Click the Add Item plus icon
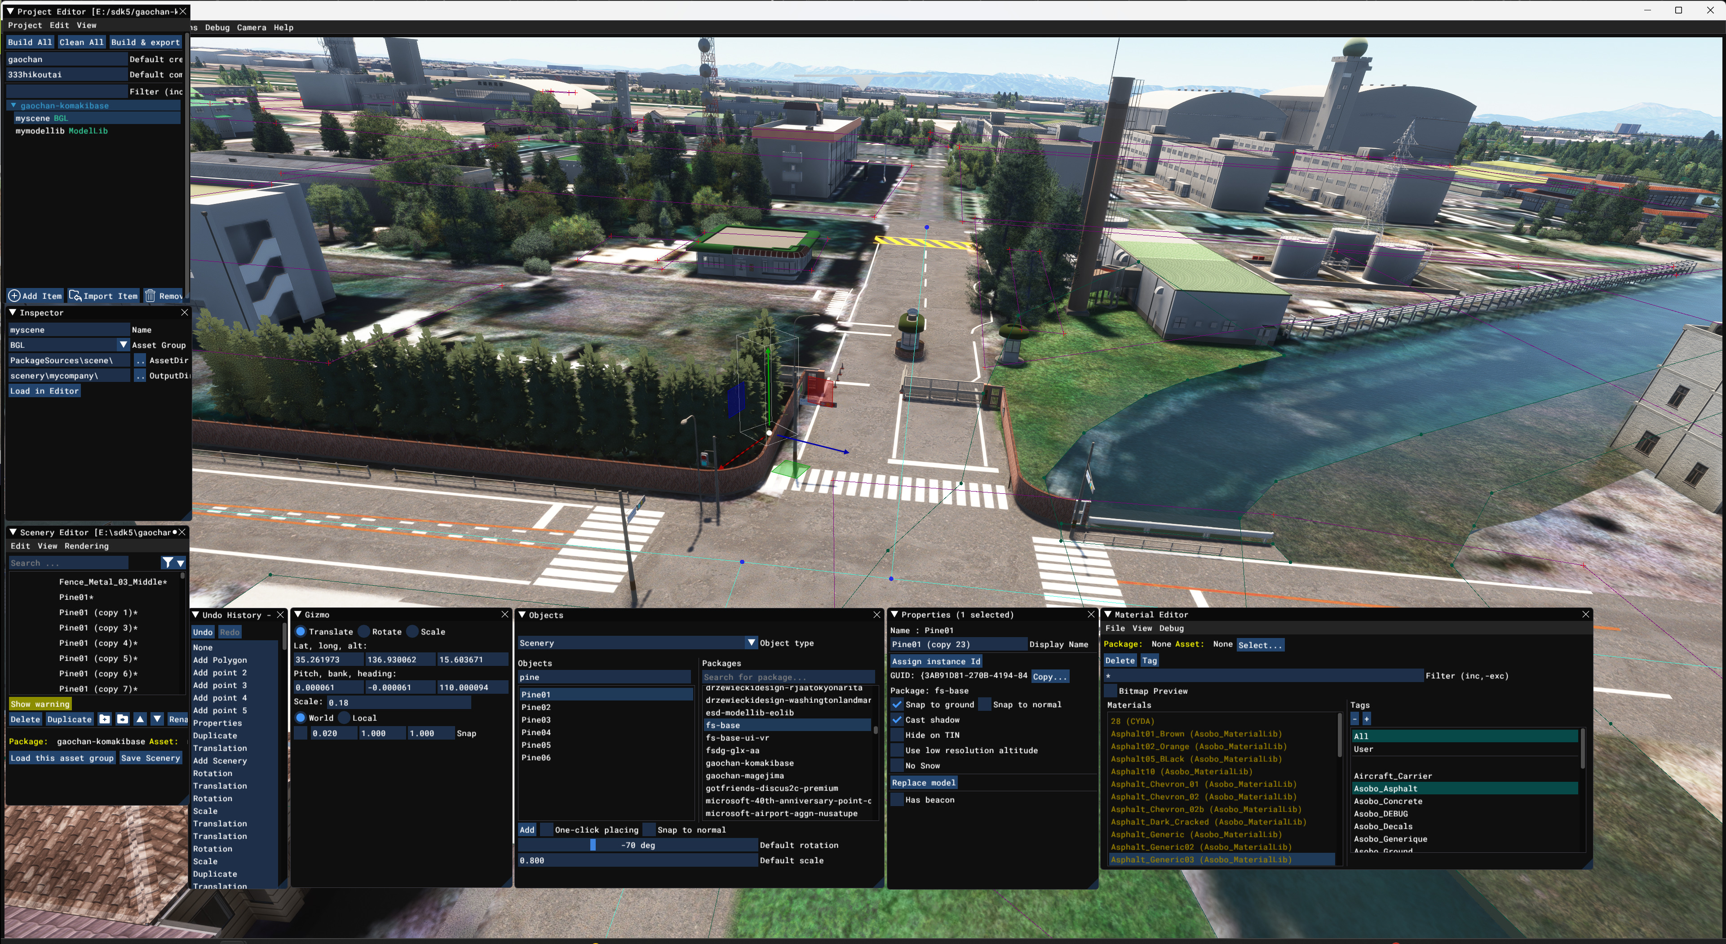The width and height of the screenshot is (1726, 944). (14, 296)
